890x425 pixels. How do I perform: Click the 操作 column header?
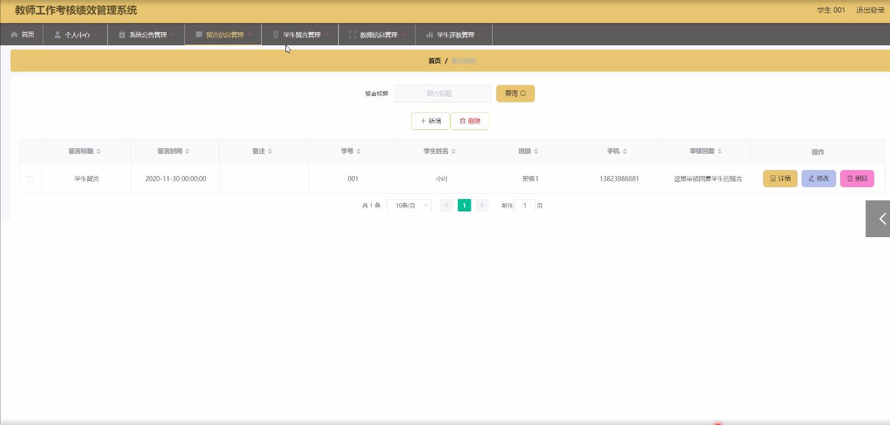[x=818, y=152]
